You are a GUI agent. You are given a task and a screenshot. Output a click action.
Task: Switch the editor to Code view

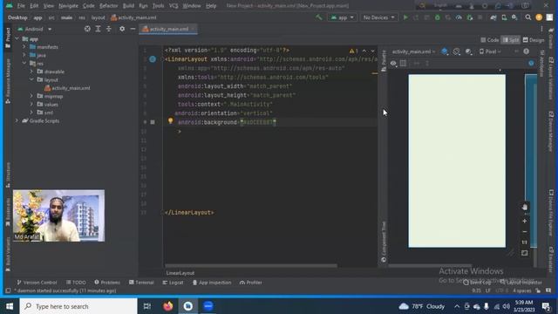point(490,40)
